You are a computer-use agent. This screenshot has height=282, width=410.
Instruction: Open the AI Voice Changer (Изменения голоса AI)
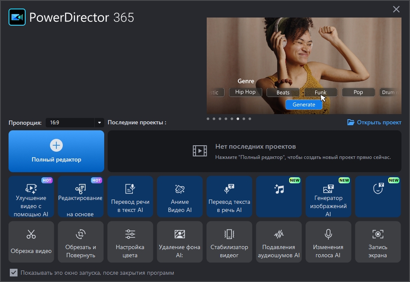point(328,241)
